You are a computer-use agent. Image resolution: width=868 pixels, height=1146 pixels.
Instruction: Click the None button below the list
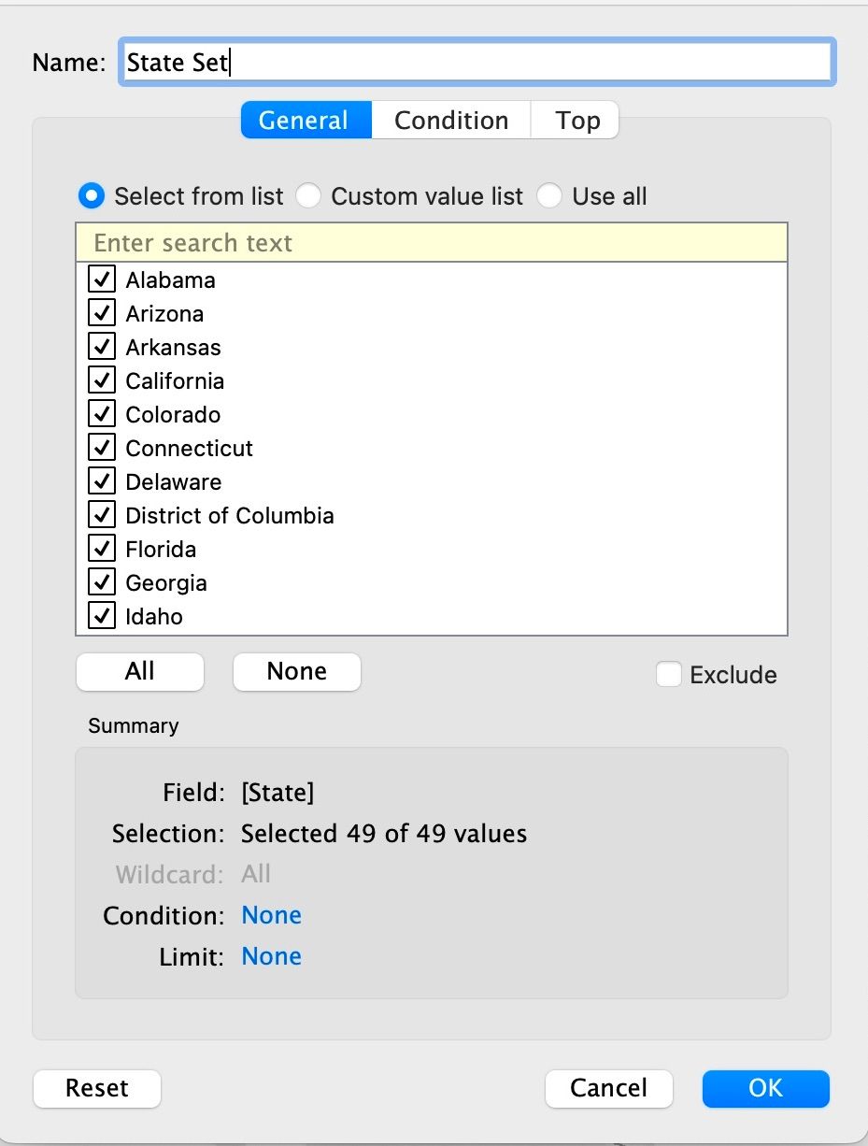(296, 672)
